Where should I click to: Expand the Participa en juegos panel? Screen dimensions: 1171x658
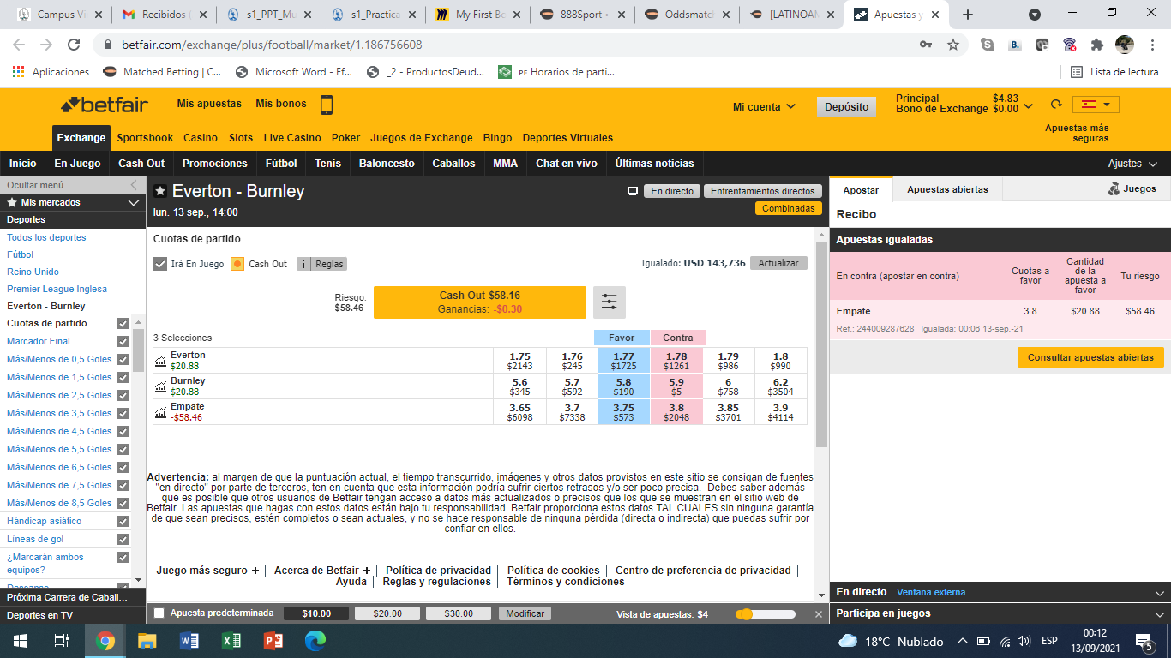point(1160,613)
